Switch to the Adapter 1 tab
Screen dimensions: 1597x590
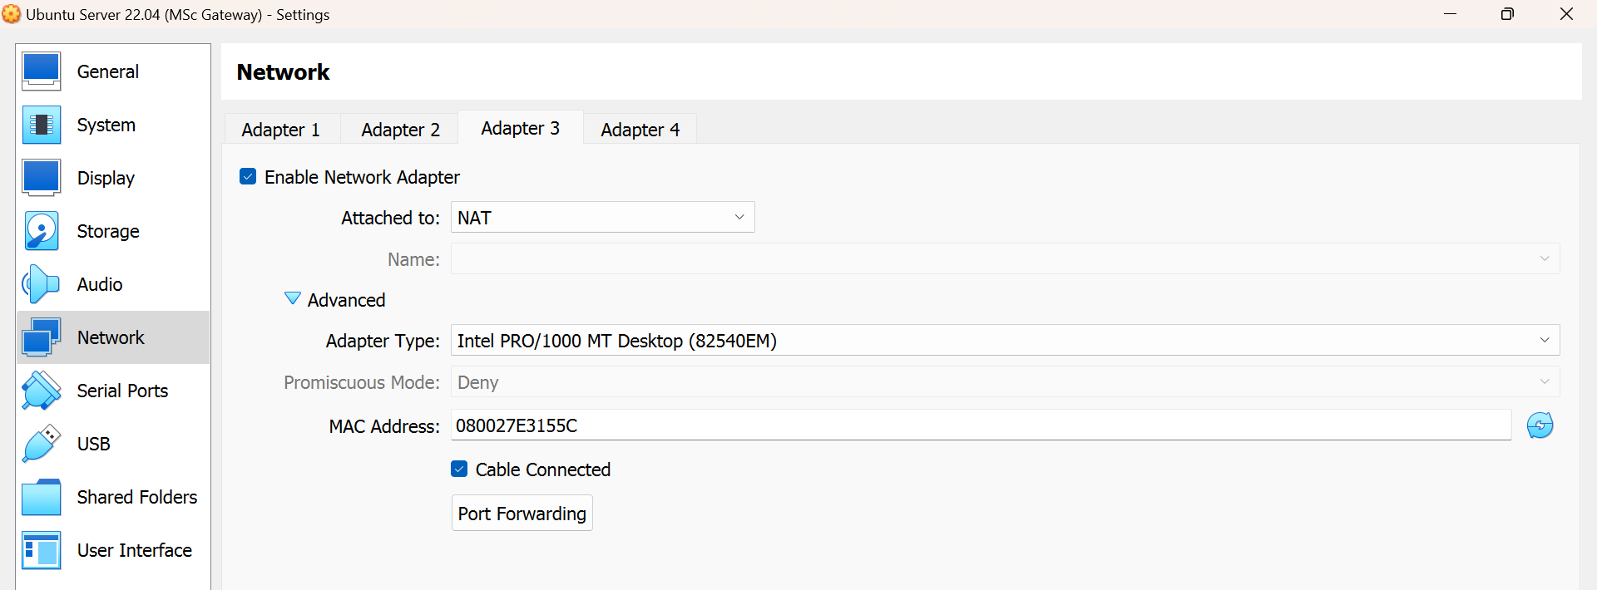[281, 130]
